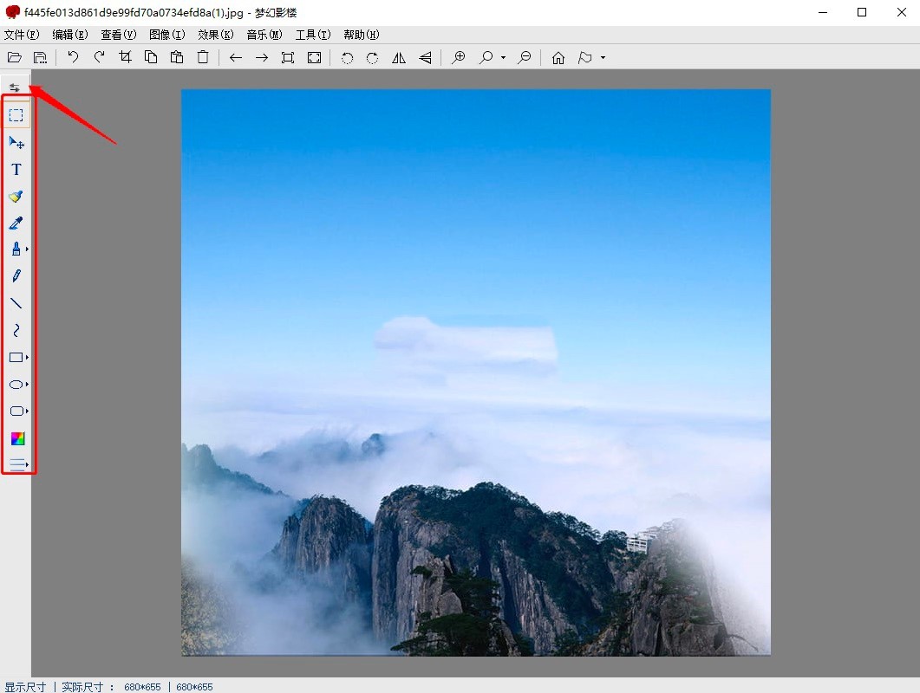
Task: Open the 查看(V) menu
Action: pyautogui.click(x=119, y=35)
